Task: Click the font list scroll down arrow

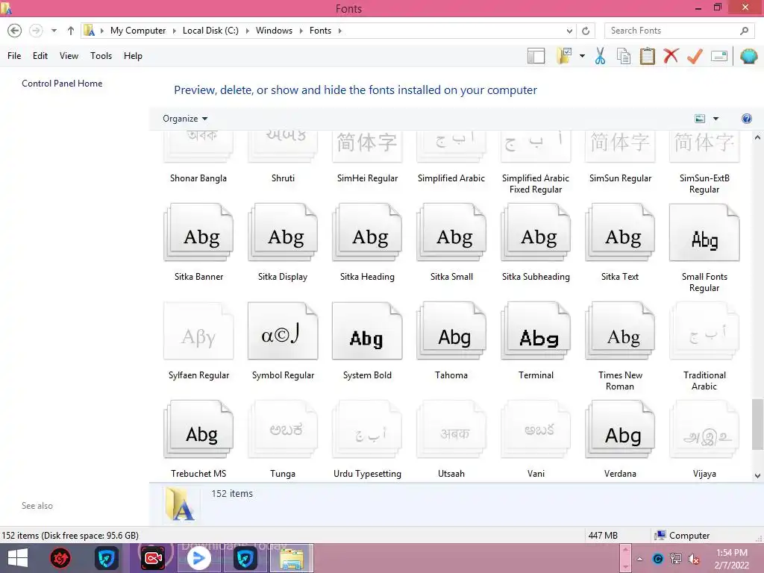Action: 757,476
